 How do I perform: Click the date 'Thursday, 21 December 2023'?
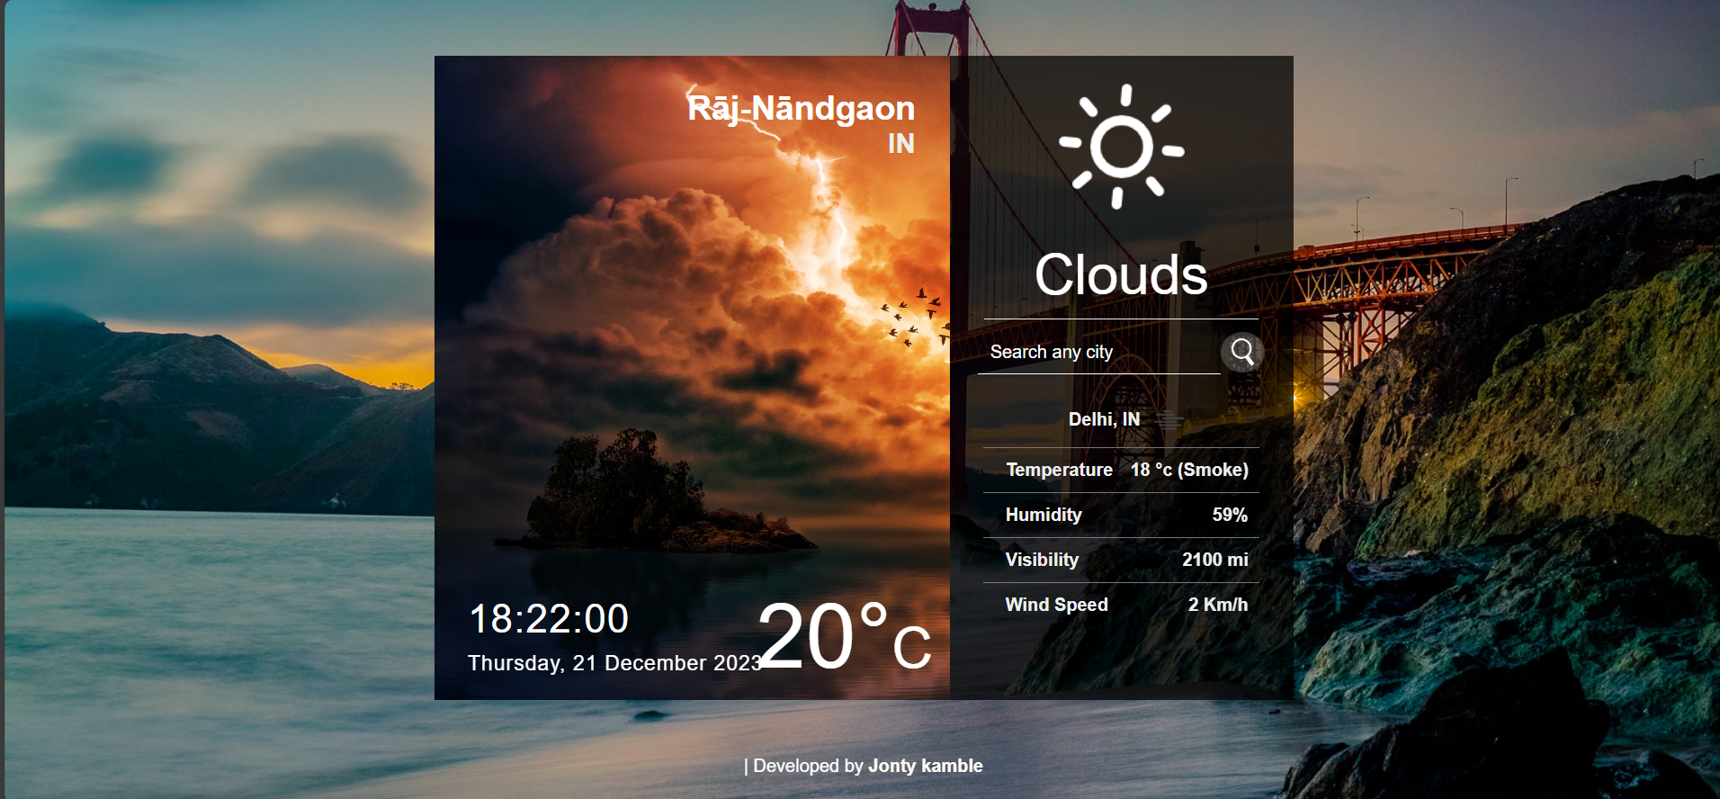tap(614, 663)
